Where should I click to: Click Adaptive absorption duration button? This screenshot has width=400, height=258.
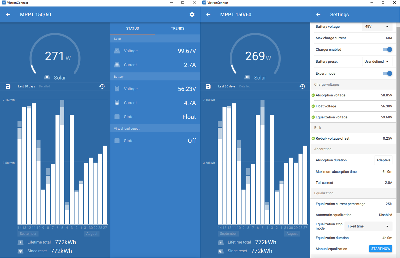tap(383, 160)
